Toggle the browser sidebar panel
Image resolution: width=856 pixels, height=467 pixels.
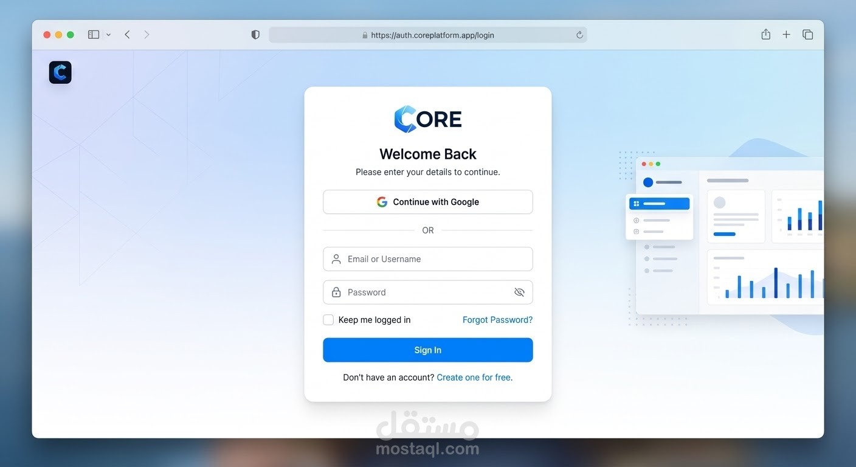[x=94, y=35]
